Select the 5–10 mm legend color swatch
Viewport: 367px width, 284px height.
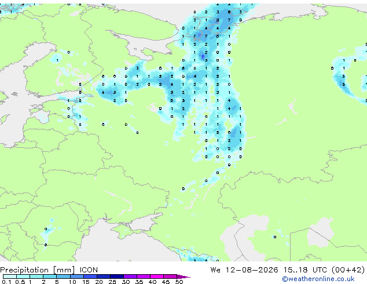click(x=63, y=276)
